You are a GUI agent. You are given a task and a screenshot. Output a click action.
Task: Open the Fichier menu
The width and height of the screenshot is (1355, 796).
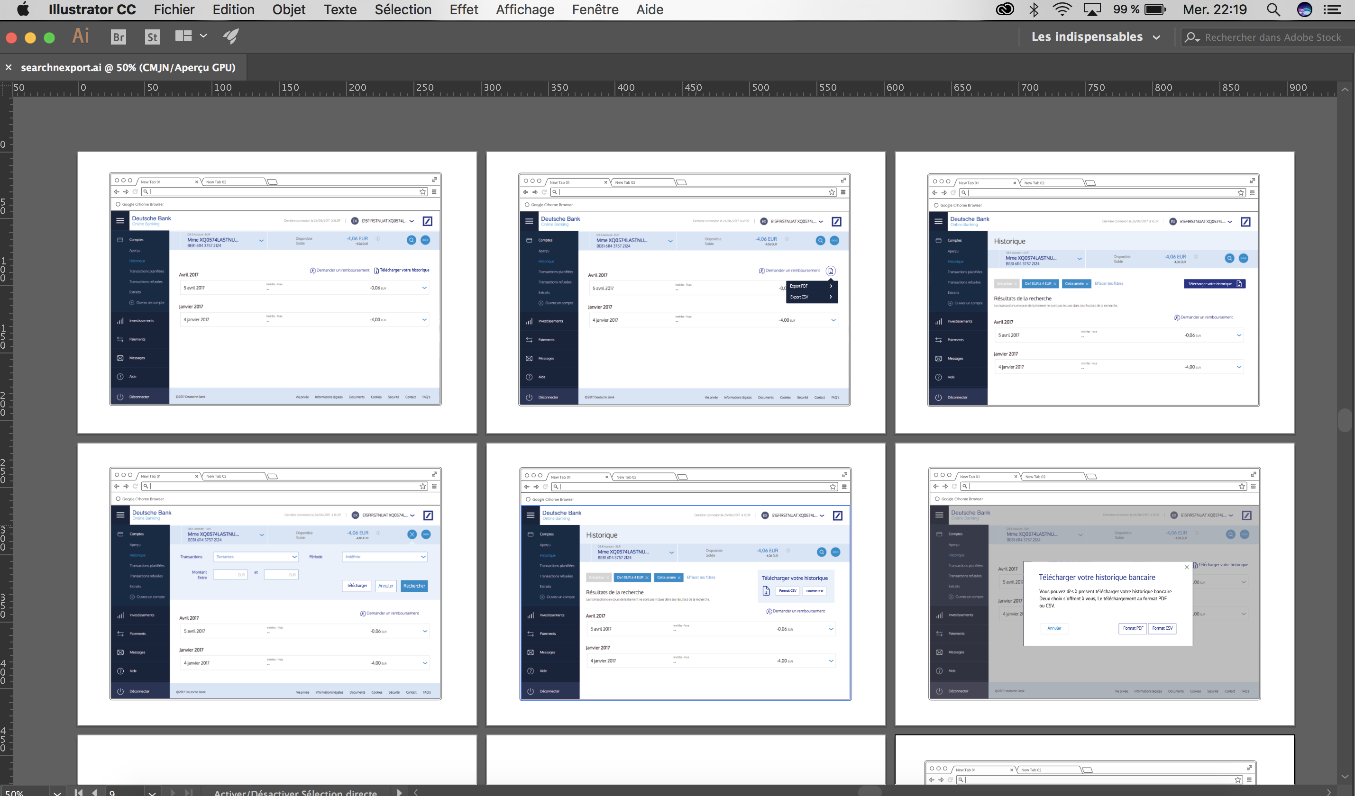(x=174, y=9)
